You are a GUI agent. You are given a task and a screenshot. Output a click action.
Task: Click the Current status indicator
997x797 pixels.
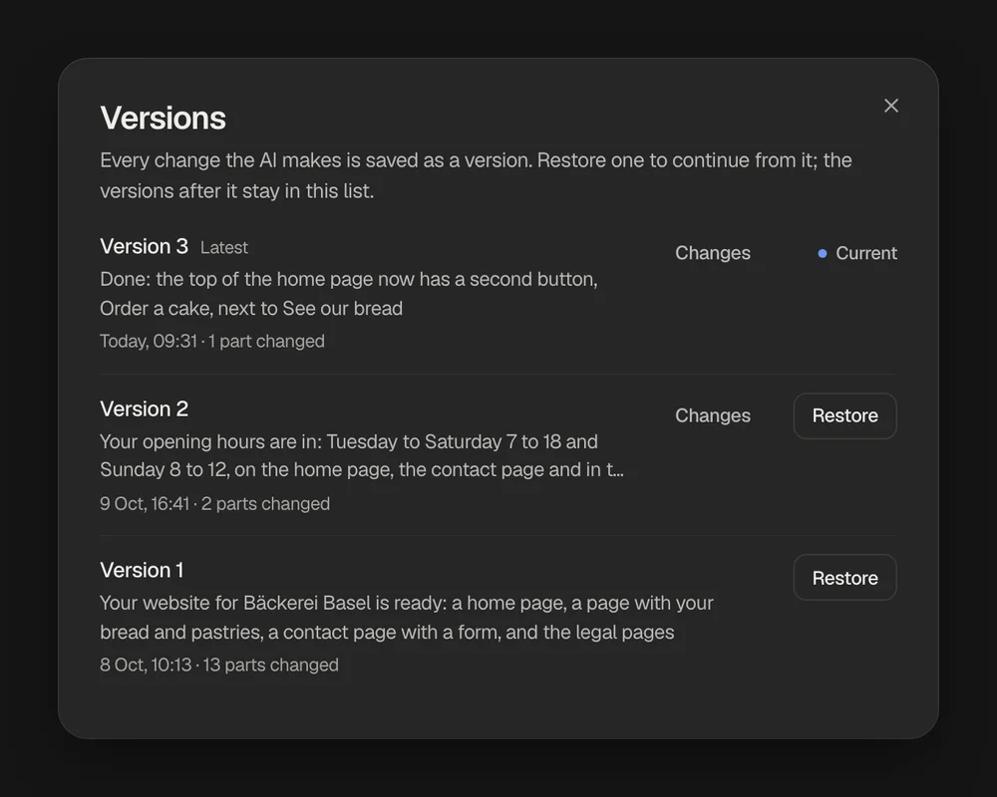pos(857,253)
